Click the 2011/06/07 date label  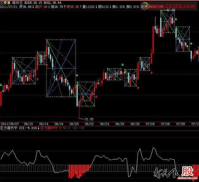pyautogui.click(x=10, y=124)
